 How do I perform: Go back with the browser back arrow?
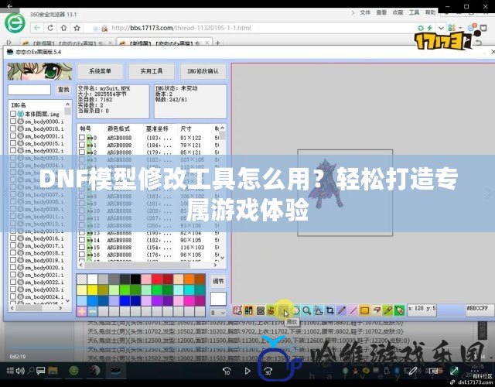click(37, 28)
